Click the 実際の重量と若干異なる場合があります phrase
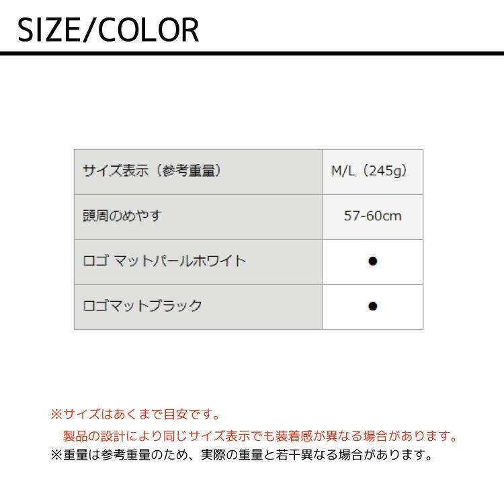Image resolution: width=504 pixels, height=504 pixels. coord(316,455)
